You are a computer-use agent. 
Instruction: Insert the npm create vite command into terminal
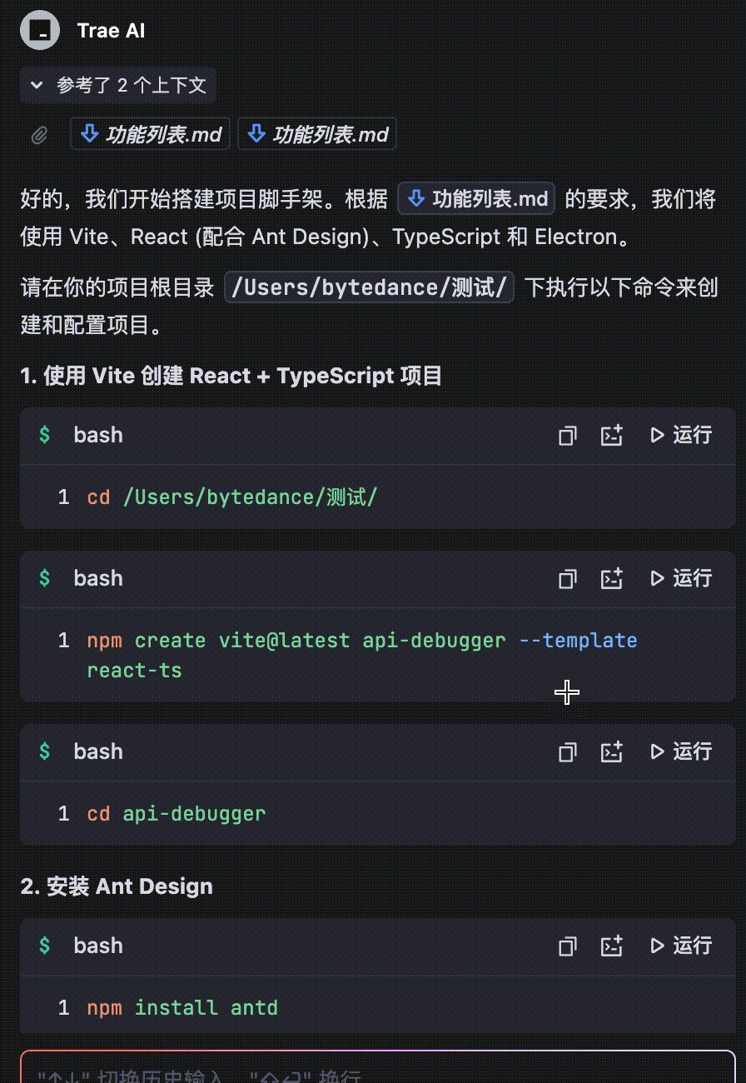click(x=612, y=578)
